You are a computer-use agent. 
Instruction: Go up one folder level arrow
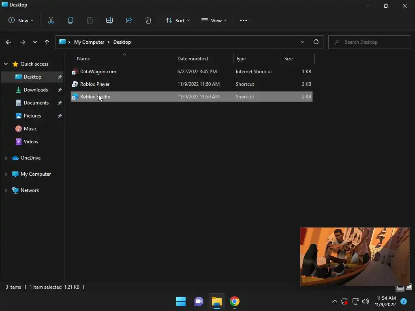coord(47,42)
